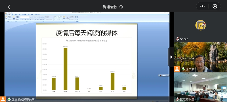
Task: Select Sheen's yellow avatar
Action: [201, 25]
